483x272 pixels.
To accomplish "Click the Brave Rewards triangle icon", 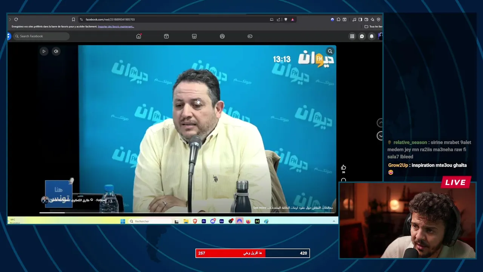I will [x=292, y=19].
